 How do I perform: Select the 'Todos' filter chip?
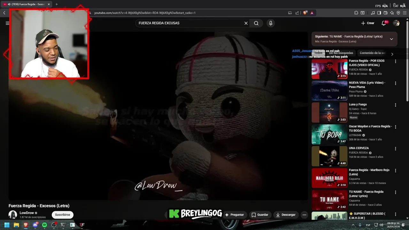(x=318, y=53)
